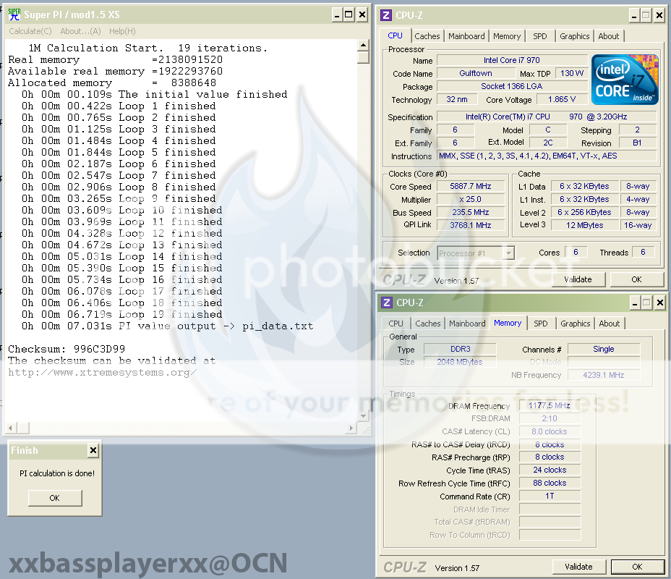This screenshot has width=671, height=579.
Task: Click OK button in upper CPU-Z window
Action: coord(636,279)
